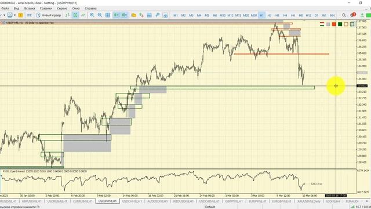Pick the dark green color swatch on chart
This screenshot has height=209, width=371.
coord(340,24)
